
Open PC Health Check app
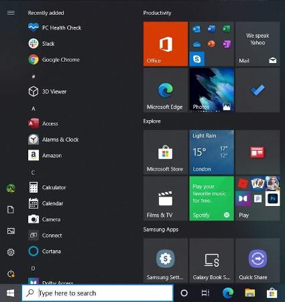point(55,28)
